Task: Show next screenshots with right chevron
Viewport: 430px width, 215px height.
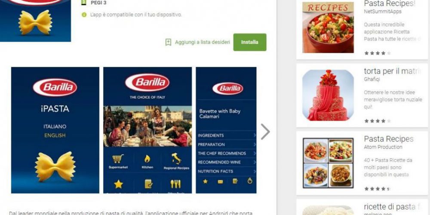Action: 265,132
